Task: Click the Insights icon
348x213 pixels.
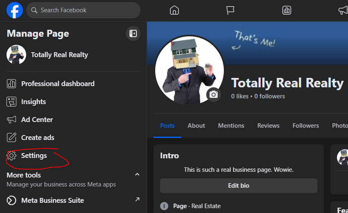Action: pyautogui.click(x=11, y=102)
